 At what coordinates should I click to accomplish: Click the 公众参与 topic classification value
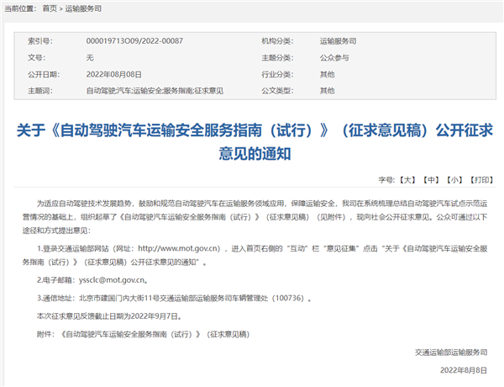pyautogui.click(x=334, y=58)
